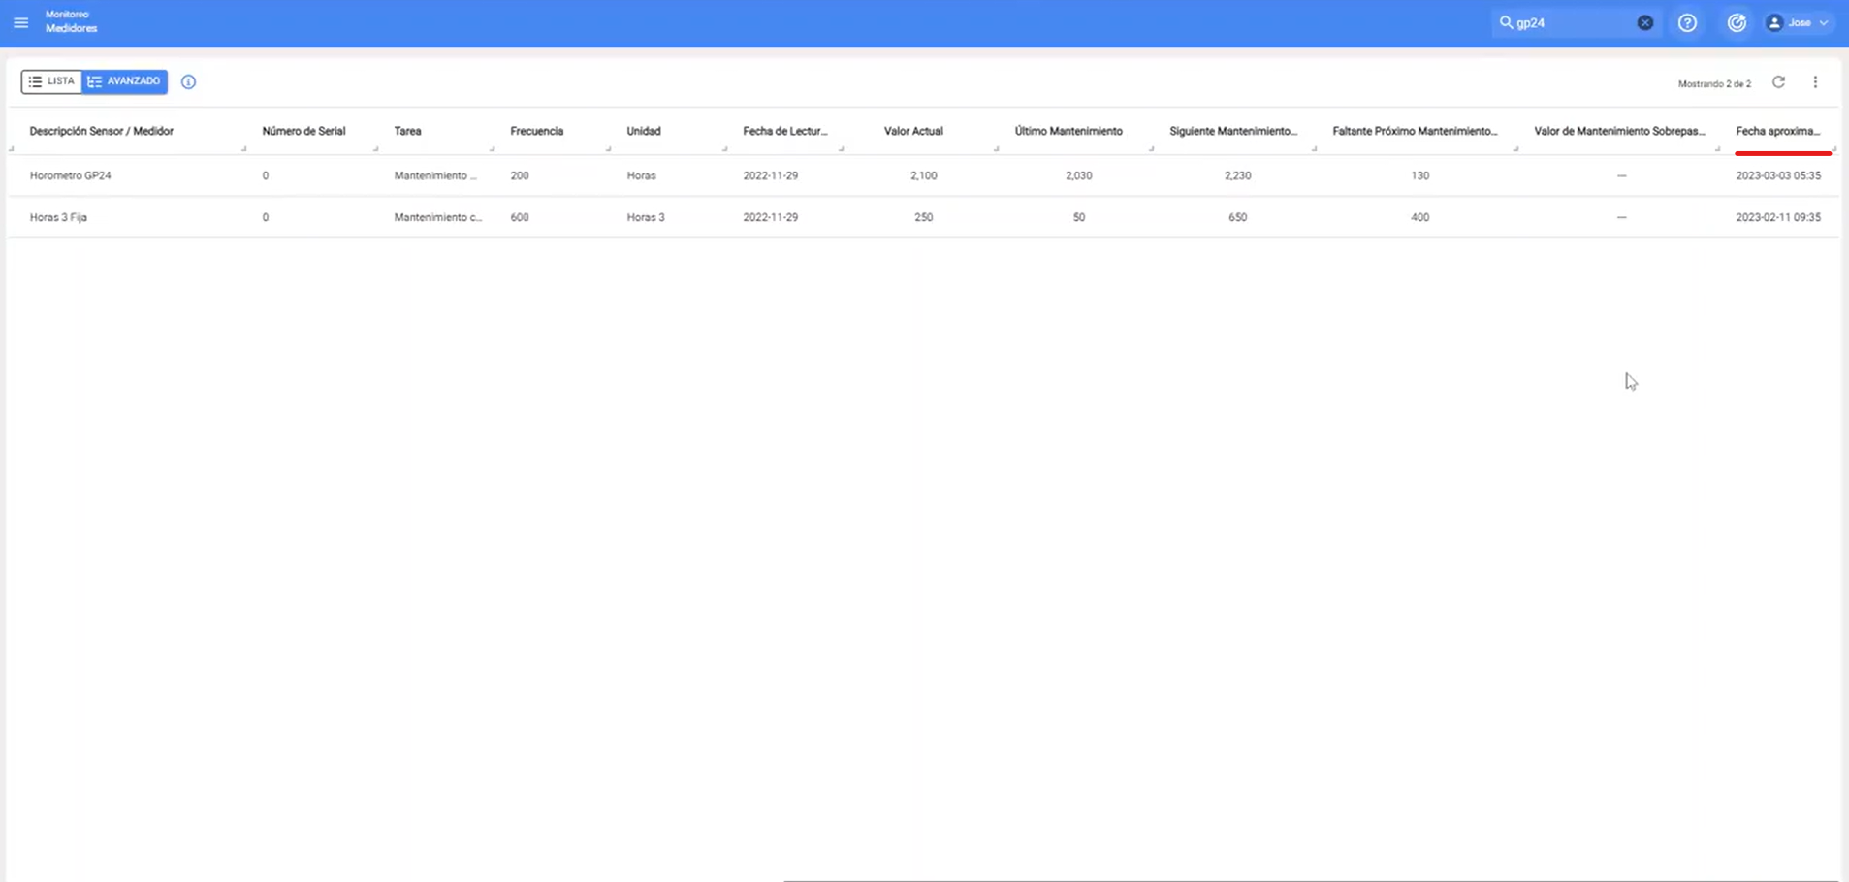Screen dimensions: 1849x882
Task: Click the Fecha aproxima column header
Action: 1776,131
